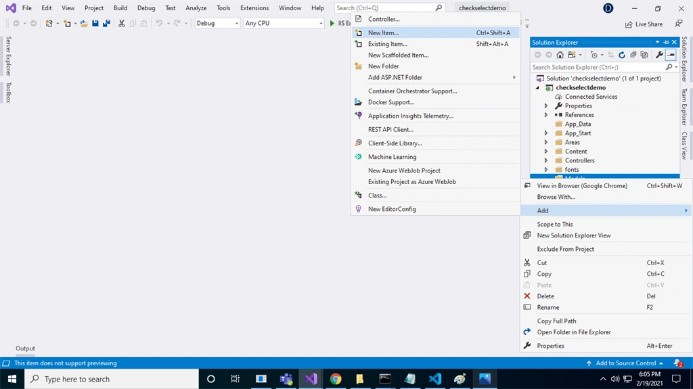Viewport: 693px width, 389px height.
Task: Open the Solution Explorer window options dropdown
Action: (658, 43)
